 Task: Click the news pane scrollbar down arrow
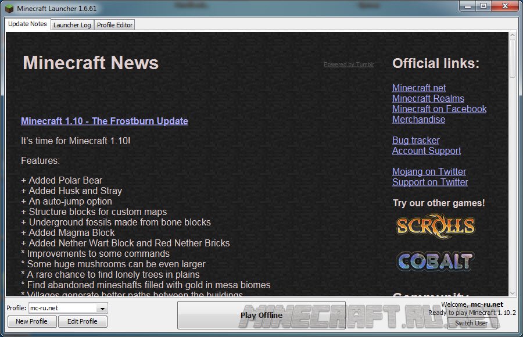coord(513,292)
